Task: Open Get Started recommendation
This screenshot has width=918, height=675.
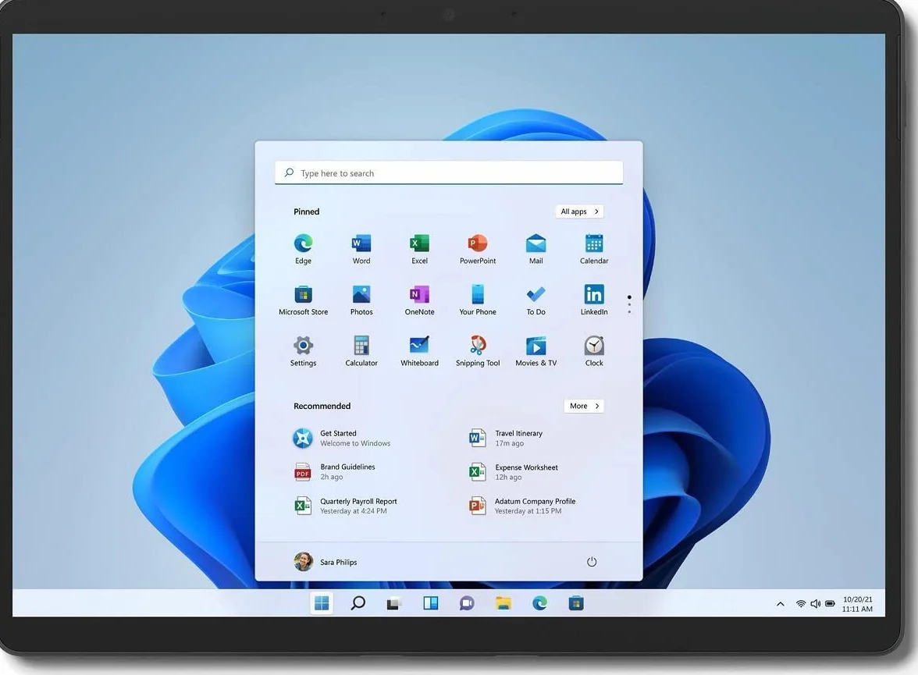Action: (342, 438)
